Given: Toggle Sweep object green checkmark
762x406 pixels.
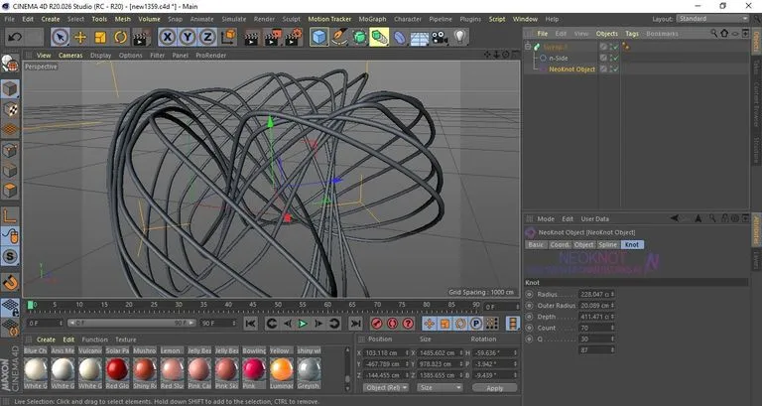Looking at the screenshot, I should coord(616,47).
